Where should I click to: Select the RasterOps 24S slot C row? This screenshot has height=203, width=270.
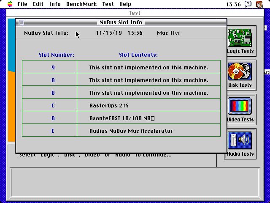coord(121,105)
